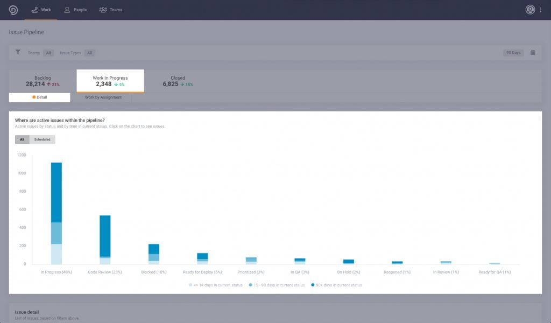The image size is (551, 323).
Task: Click the People navigation icon
Action: coord(67,9)
